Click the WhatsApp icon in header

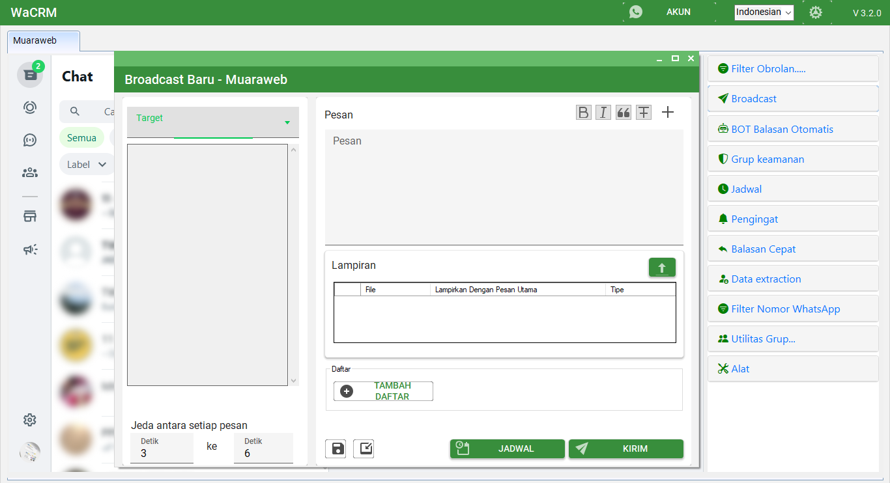pyautogui.click(x=636, y=12)
